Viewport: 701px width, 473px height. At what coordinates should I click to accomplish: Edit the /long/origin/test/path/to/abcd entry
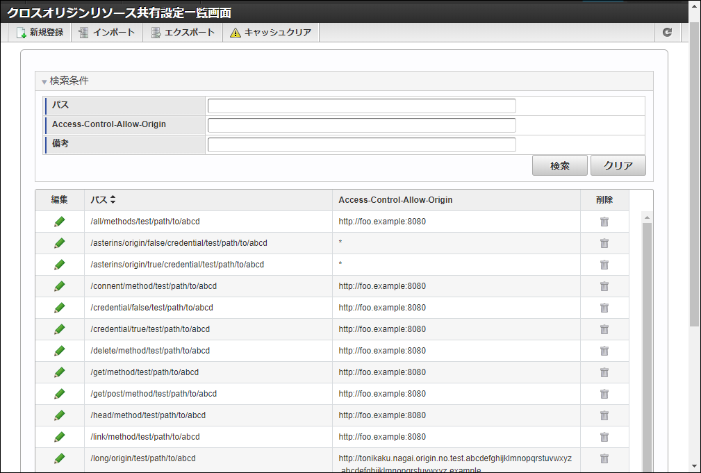pyautogui.click(x=60, y=458)
